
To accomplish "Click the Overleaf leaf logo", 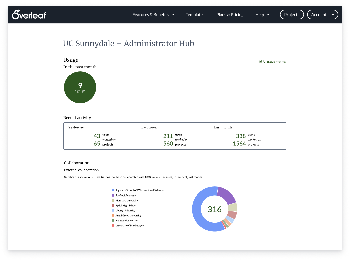I will click(15, 14).
